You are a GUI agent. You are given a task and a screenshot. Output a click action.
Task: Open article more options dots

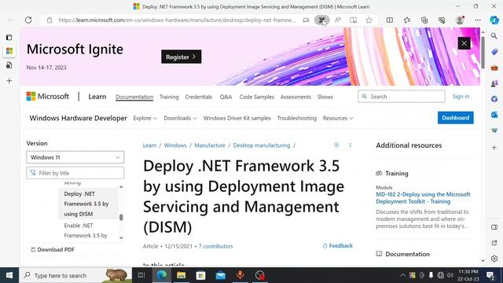coord(350,145)
